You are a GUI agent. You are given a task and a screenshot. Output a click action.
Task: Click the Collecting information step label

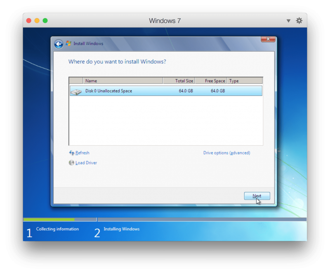pyautogui.click(x=57, y=229)
